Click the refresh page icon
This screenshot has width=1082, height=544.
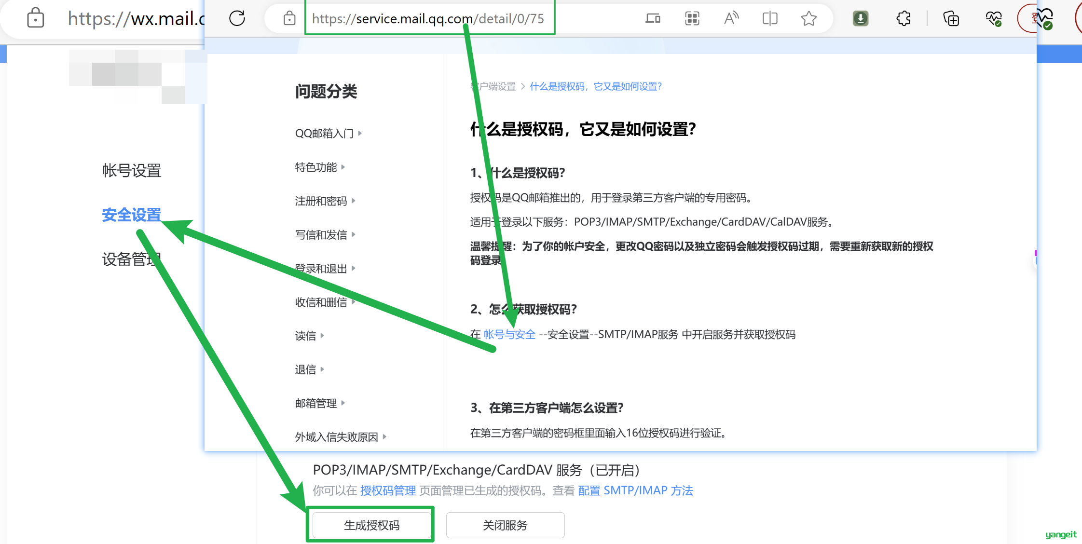[x=237, y=18]
